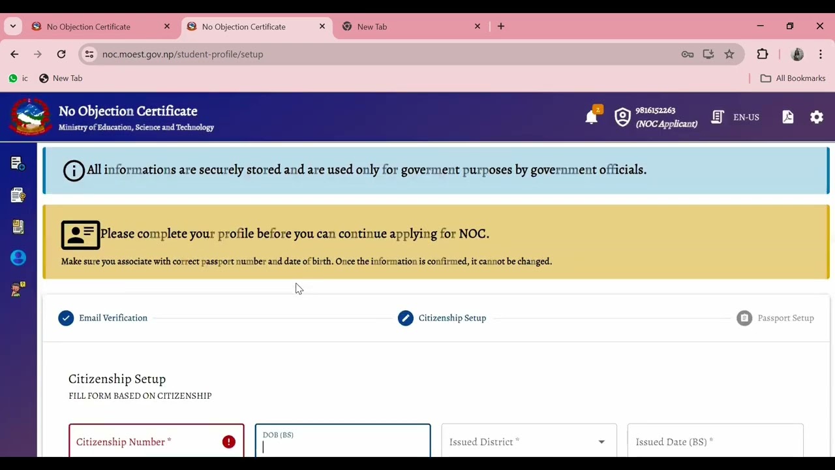Open the tab search chevron in Chrome
The image size is (835, 470).
pos(13,27)
